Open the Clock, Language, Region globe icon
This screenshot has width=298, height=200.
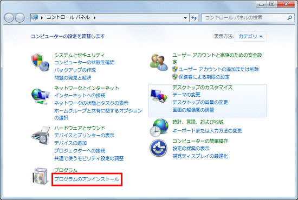coord(159,128)
